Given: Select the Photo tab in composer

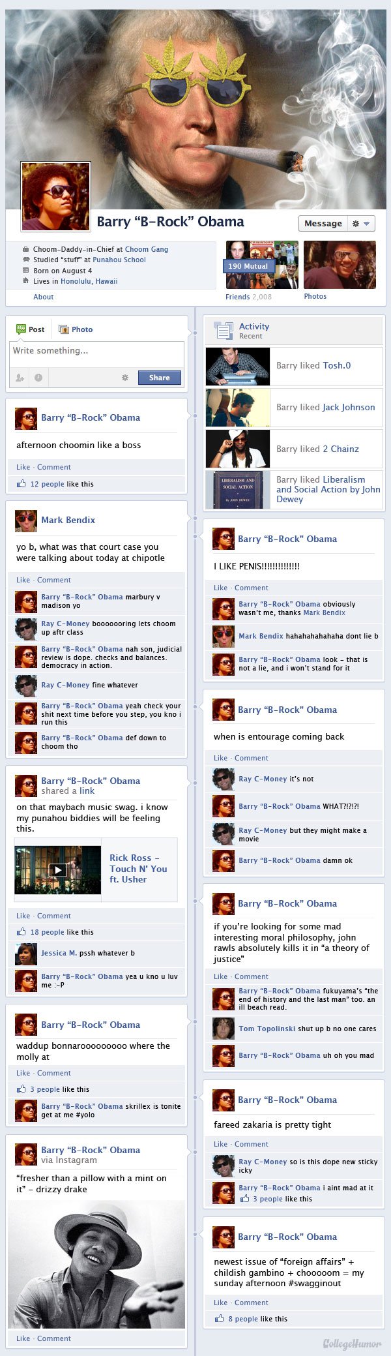Looking at the screenshot, I should click(76, 329).
